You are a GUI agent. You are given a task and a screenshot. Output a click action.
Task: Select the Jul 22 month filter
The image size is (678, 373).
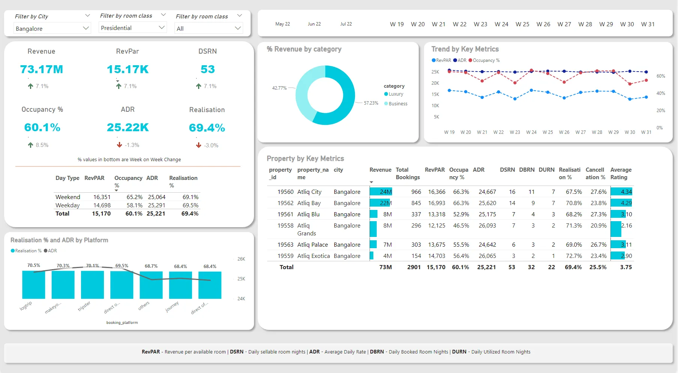346,24
